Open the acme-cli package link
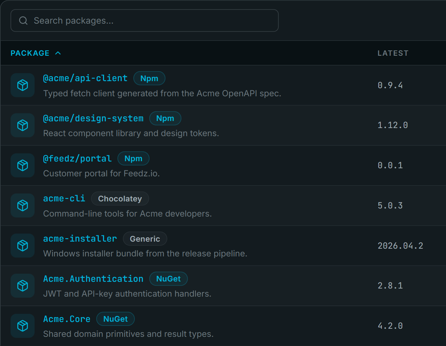This screenshot has width=446, height=346. point(64,199)
